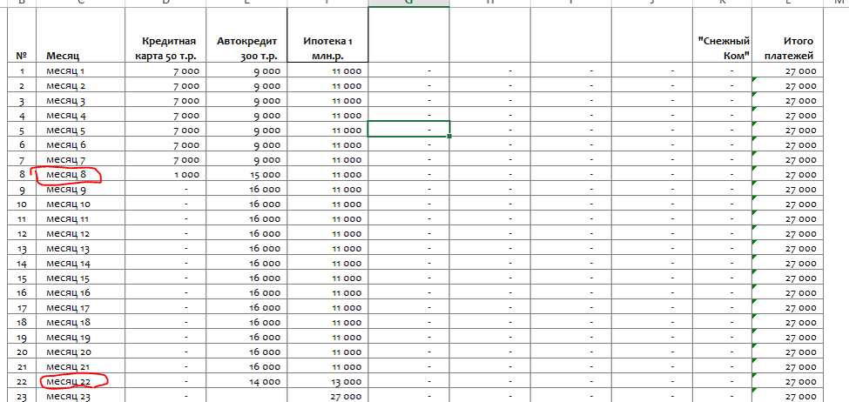The height and width of the screenshot is (402, 849).
Task: Click the active green-bordered cell in месяц 5 row
Action: [408, 130]
